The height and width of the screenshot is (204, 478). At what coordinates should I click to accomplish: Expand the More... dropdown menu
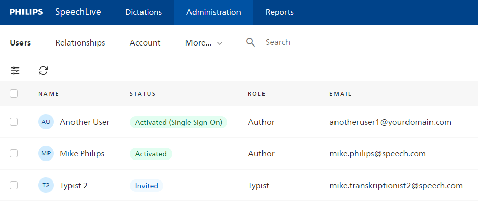[x=204, y=43]
